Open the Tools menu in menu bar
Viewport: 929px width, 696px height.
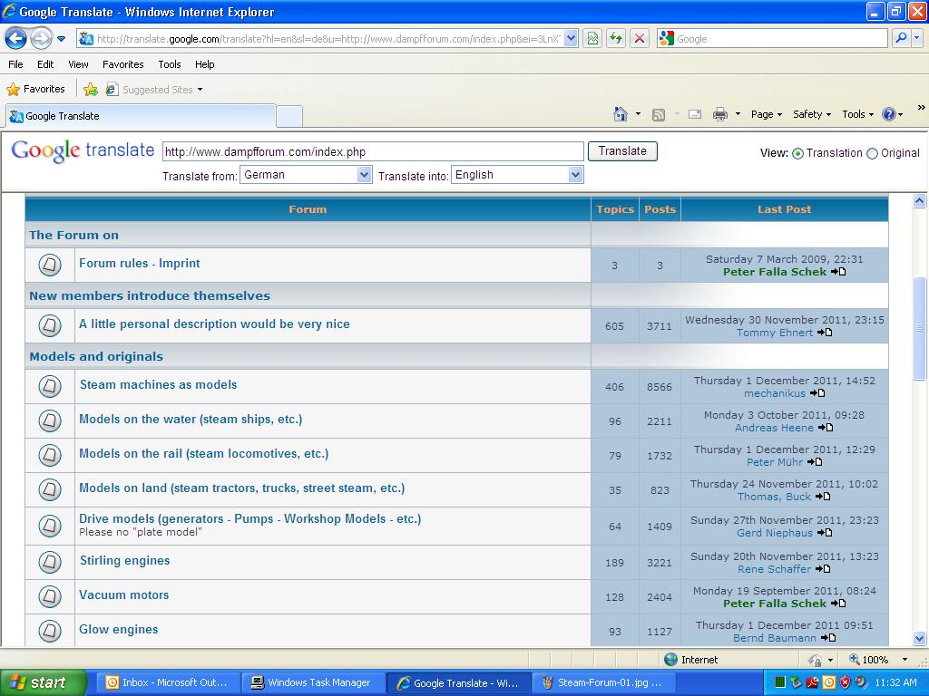[x=170, y=64]
